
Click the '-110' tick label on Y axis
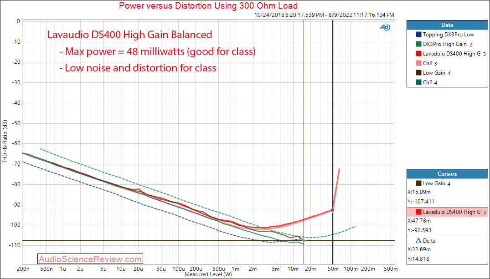point(15,245)
